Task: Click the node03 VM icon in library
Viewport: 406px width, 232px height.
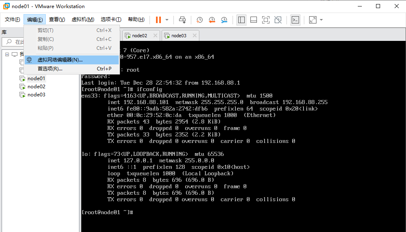Action: tap(23, 95)
